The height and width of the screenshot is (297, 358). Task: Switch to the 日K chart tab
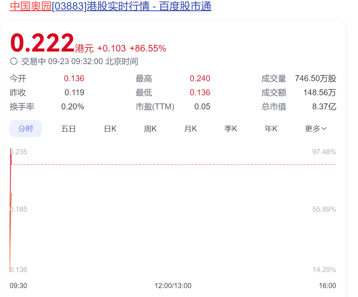pyautogui.click(x=110, y=129)
